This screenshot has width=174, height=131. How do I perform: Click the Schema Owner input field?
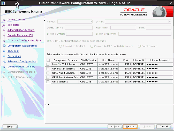tap(79, 34)
